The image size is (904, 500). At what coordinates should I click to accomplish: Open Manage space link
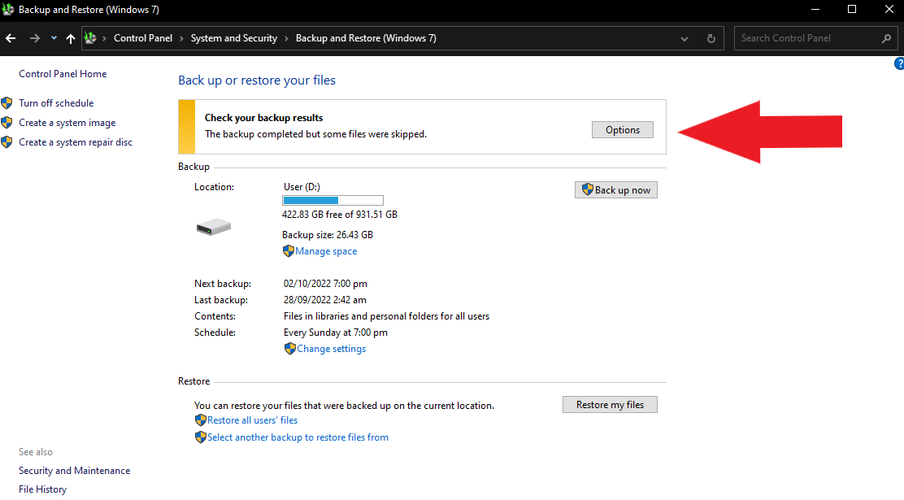point(326,251)
